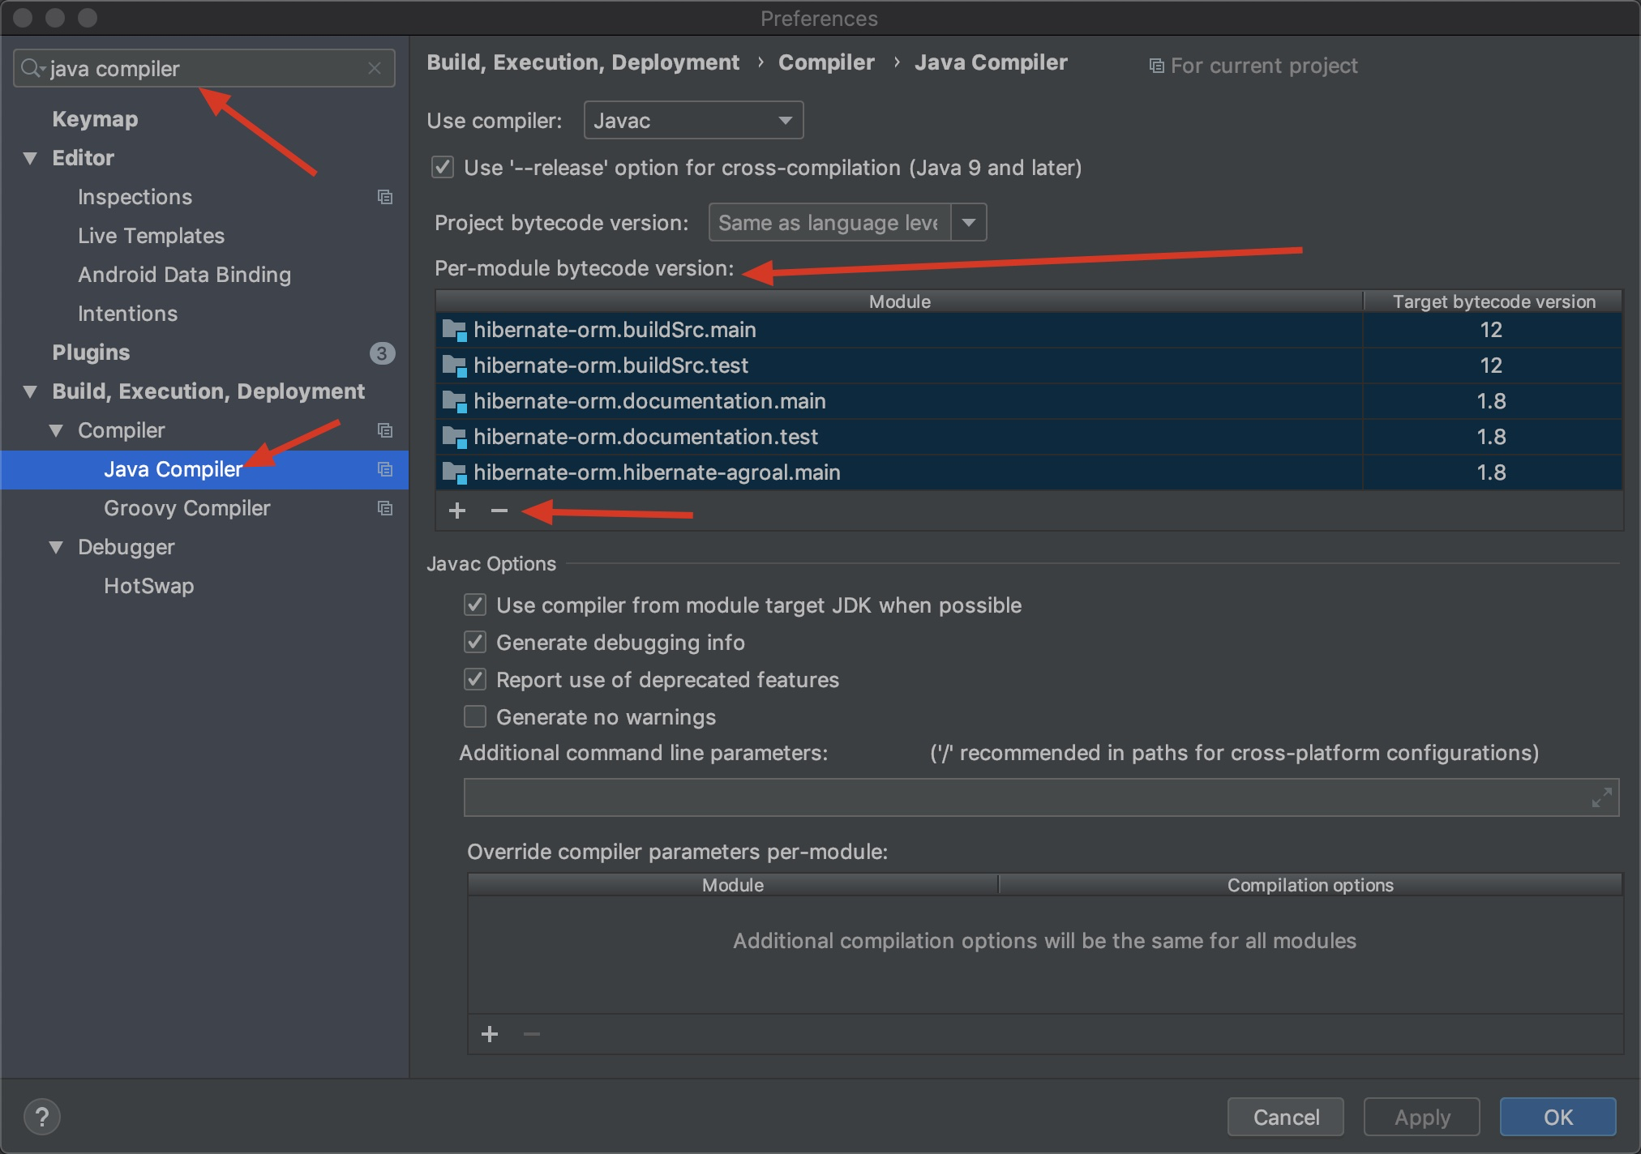1641x1154 pixels.
Task: Select Groovy Compiler in settings tree
Action: click(x=186, y=508)
